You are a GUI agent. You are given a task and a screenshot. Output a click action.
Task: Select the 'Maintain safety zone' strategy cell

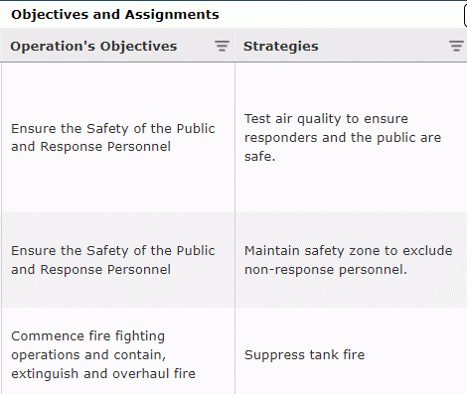coord(351,260)
